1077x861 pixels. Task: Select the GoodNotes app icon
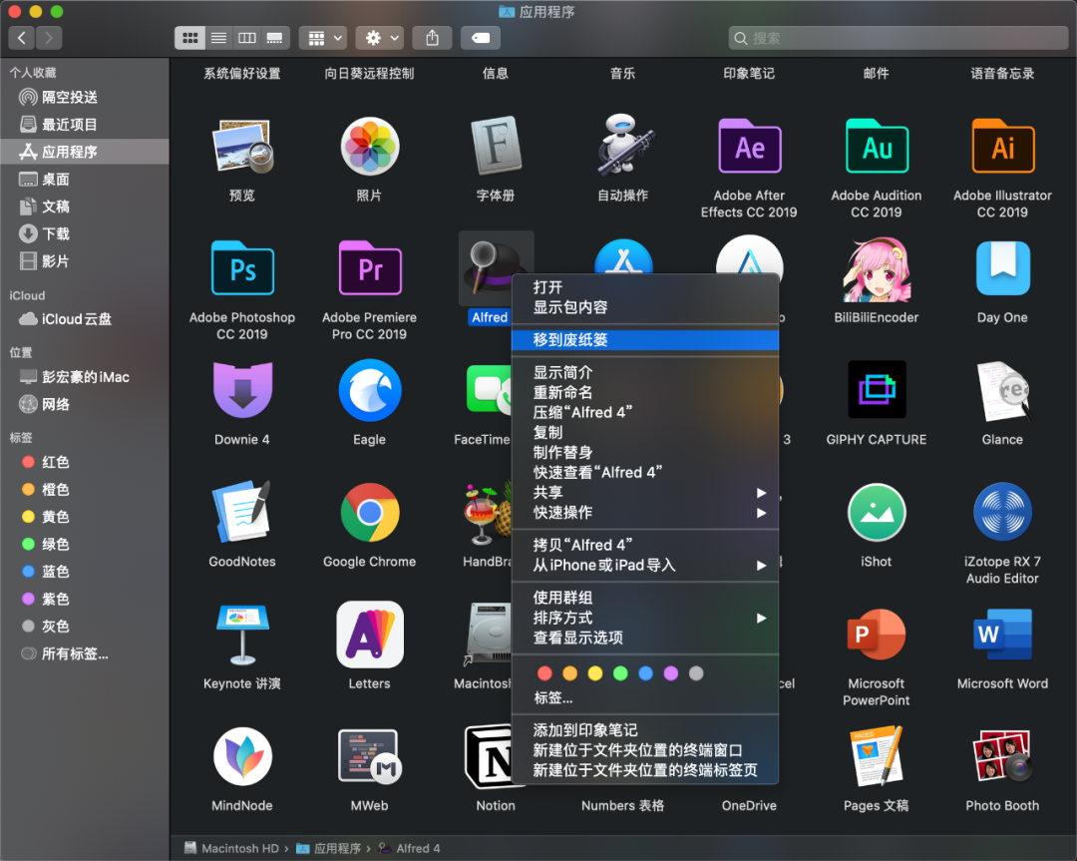pyautogui.click(x=242, y=513)
